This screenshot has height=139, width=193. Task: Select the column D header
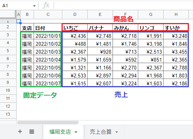[x=75, y=15]
